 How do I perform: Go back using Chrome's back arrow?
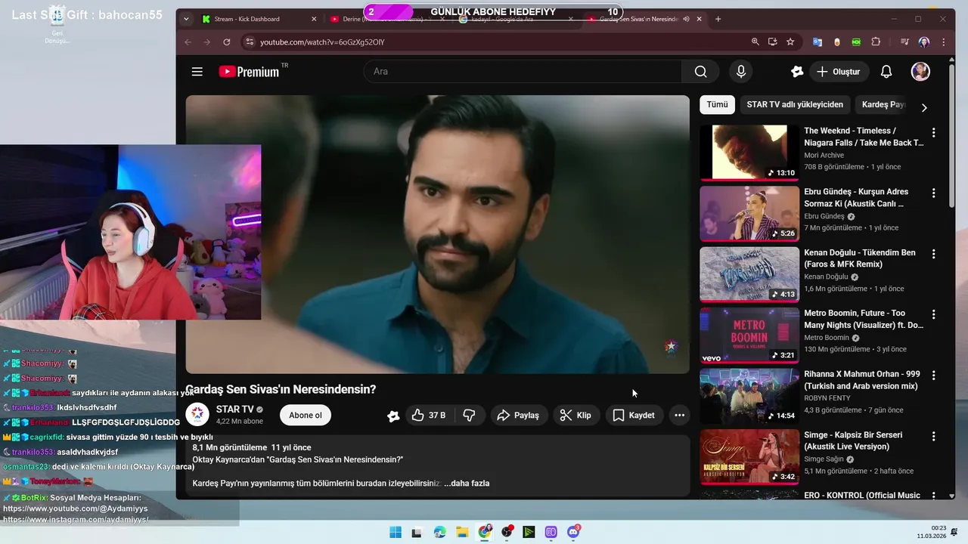pyautogui.click(x=188, y=42)
